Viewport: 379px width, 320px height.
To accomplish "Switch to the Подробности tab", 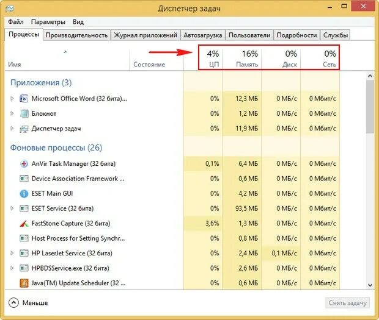I will [x=296, y=35].
